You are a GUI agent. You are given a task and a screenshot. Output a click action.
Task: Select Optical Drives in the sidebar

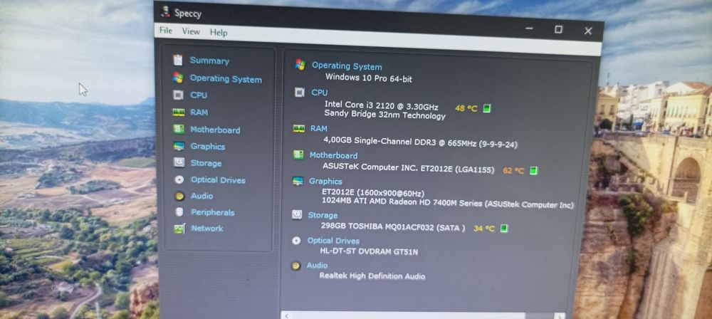click(x=218, y=180)
